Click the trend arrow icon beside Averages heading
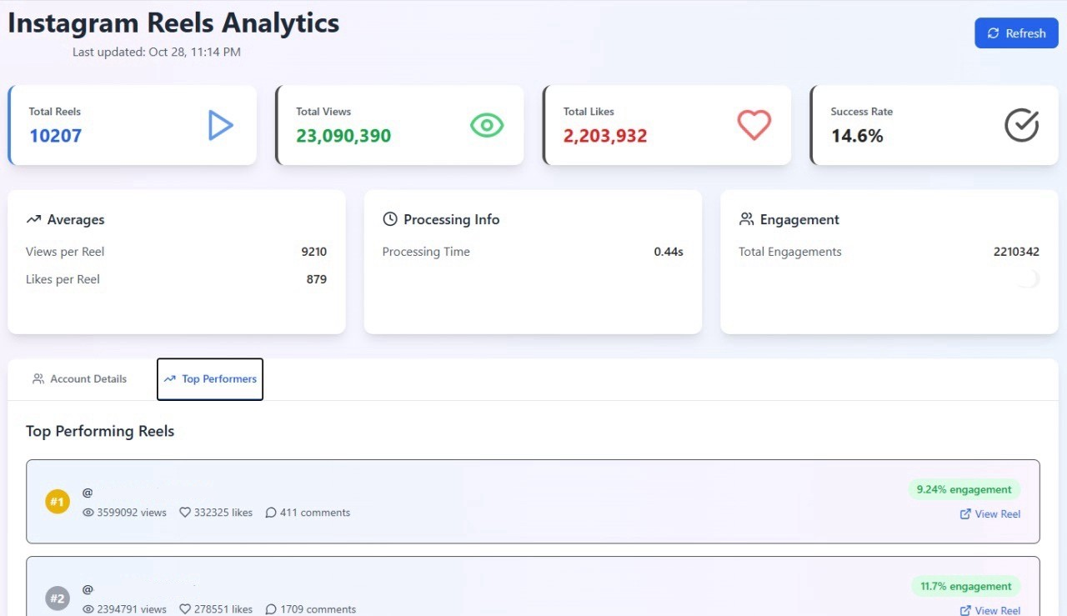The image size is (1067, 616). click(x=33, y=219)
